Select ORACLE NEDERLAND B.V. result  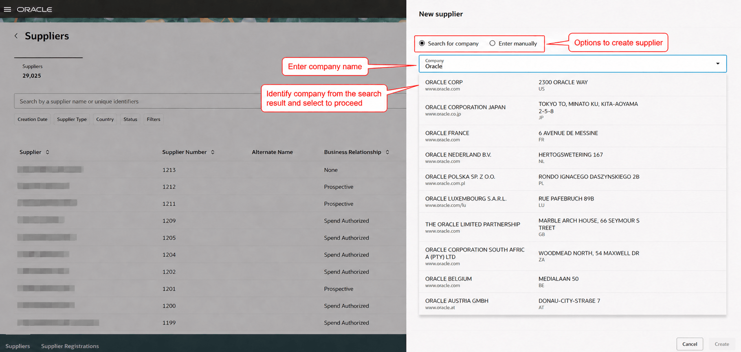pos(572,157)
